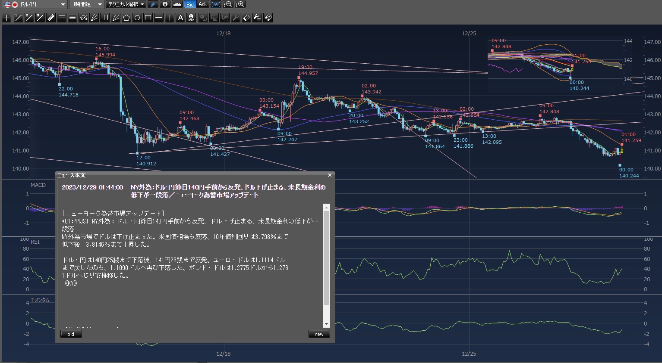Open the chart information (i) icon
662x363 pixels.
[x=165, y=4]
